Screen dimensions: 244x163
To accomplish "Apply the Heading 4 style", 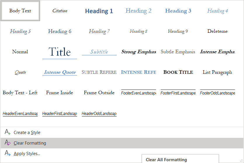I will pyautogui.click(x=217, y=11).
